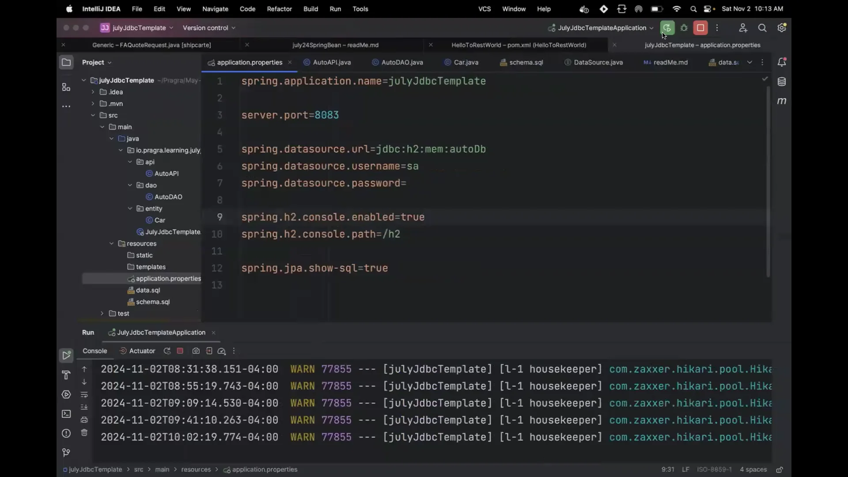Show the Project tool window folder icon

66,62
